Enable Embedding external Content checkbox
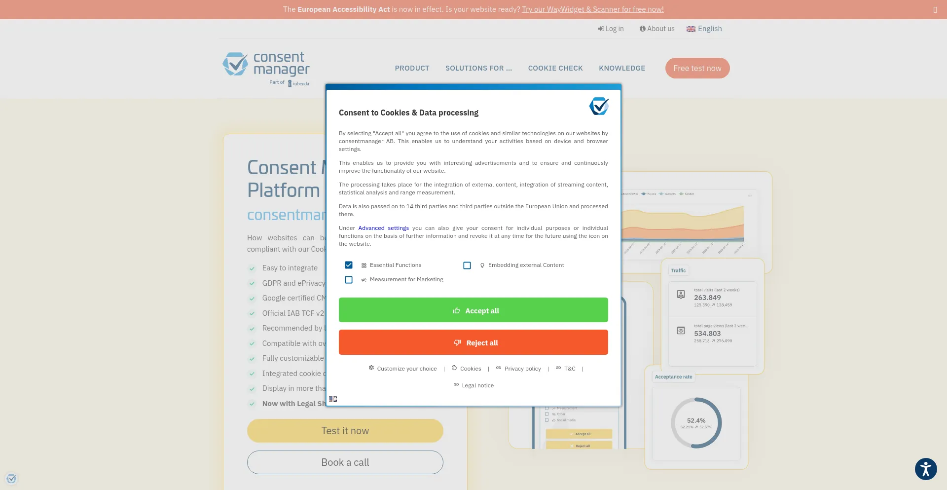Viewport: 947px width, 490px height. click(x=467, y=265)
